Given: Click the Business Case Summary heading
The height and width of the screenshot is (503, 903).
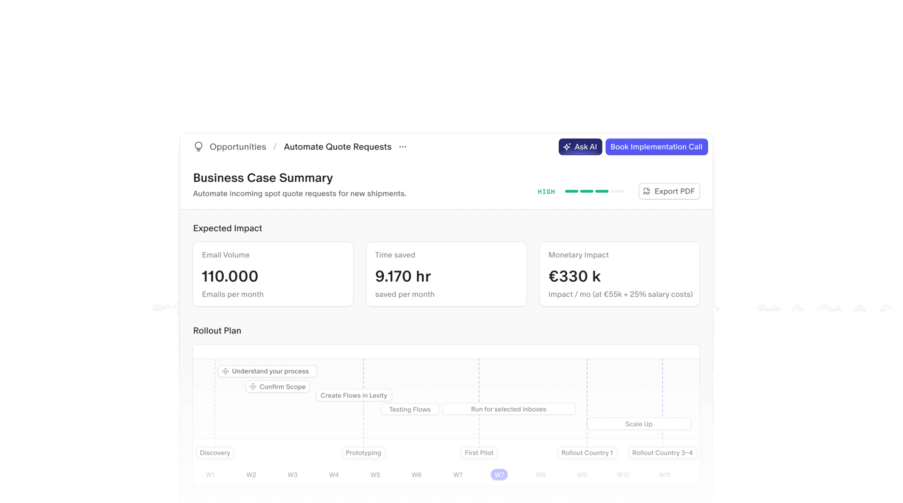Looking at the screenshot, I should [263, 178].
